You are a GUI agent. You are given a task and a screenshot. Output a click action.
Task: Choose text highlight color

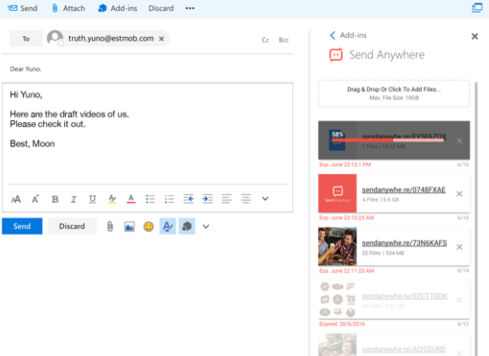pos(112,199)
